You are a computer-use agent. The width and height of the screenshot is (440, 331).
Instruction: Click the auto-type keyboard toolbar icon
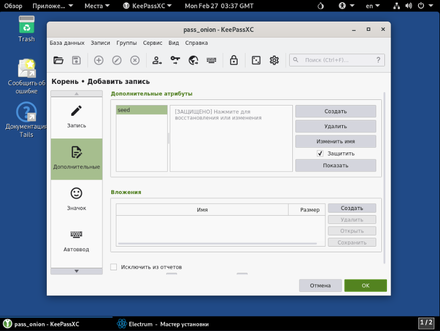tap(212, 60)
